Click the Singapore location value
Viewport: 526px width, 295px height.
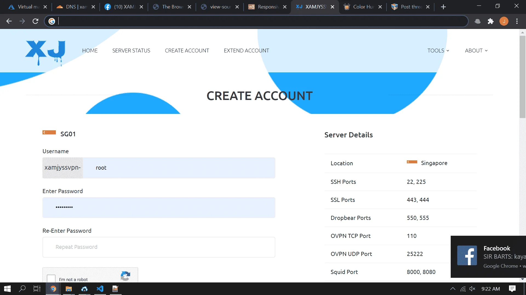coord(434,163)
